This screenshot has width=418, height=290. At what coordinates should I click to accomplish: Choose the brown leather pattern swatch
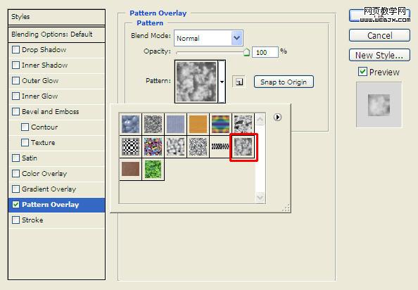coord(130,169)
